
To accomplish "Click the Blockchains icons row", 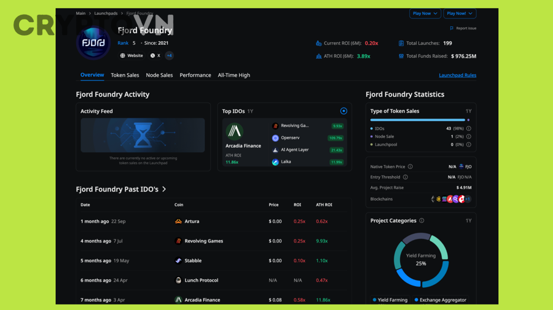I will (x=451, y=199).
